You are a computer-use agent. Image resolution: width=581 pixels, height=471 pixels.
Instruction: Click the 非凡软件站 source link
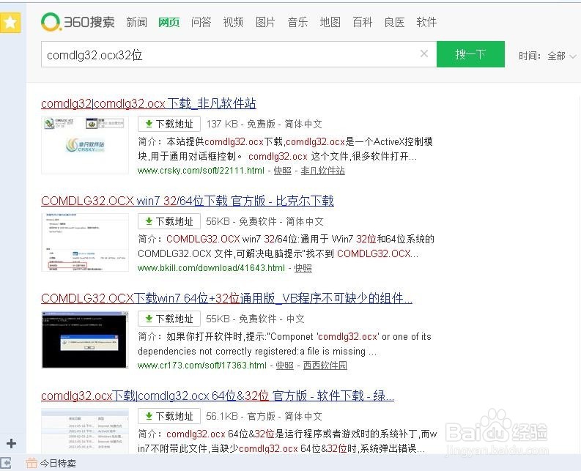[x=322, y=171]
